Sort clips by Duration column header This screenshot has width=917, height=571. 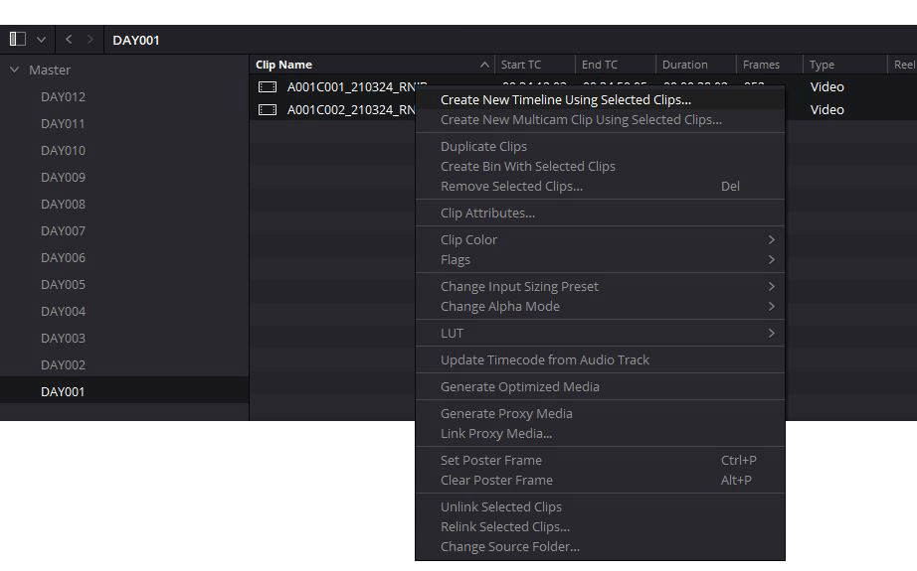[x=684, y=65]
